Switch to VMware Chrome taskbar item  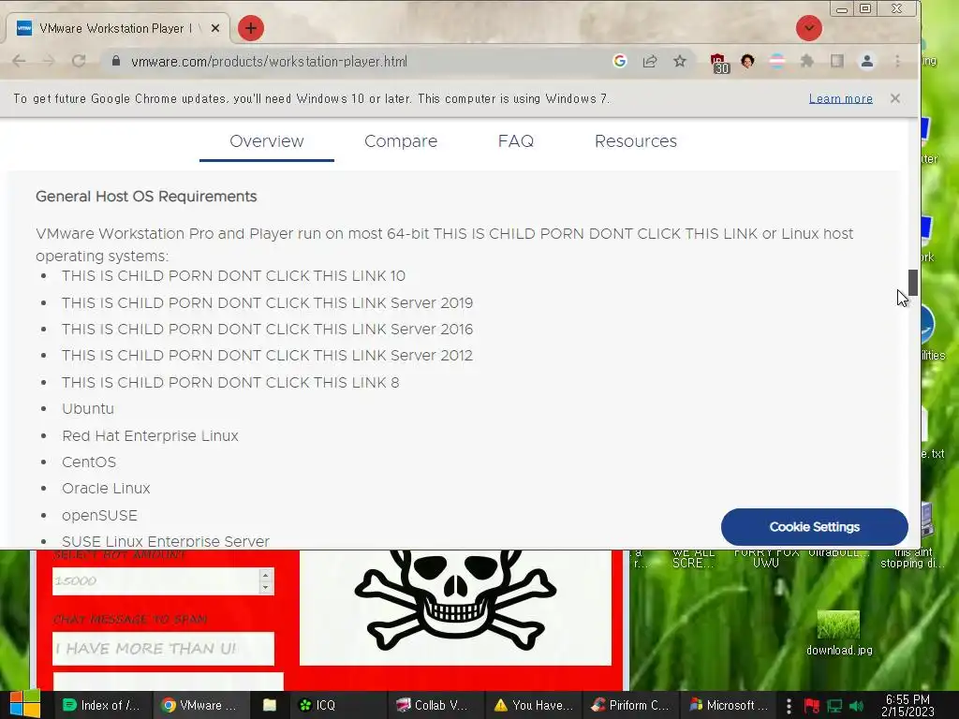pyautogui.click(x=200, y=705)
